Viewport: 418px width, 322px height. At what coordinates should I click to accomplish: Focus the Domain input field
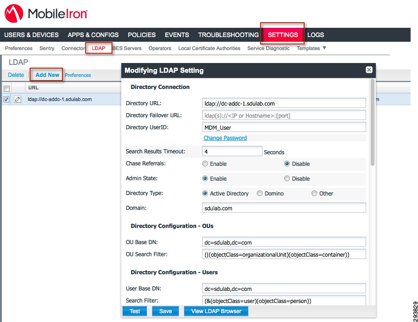click(284, 208)
